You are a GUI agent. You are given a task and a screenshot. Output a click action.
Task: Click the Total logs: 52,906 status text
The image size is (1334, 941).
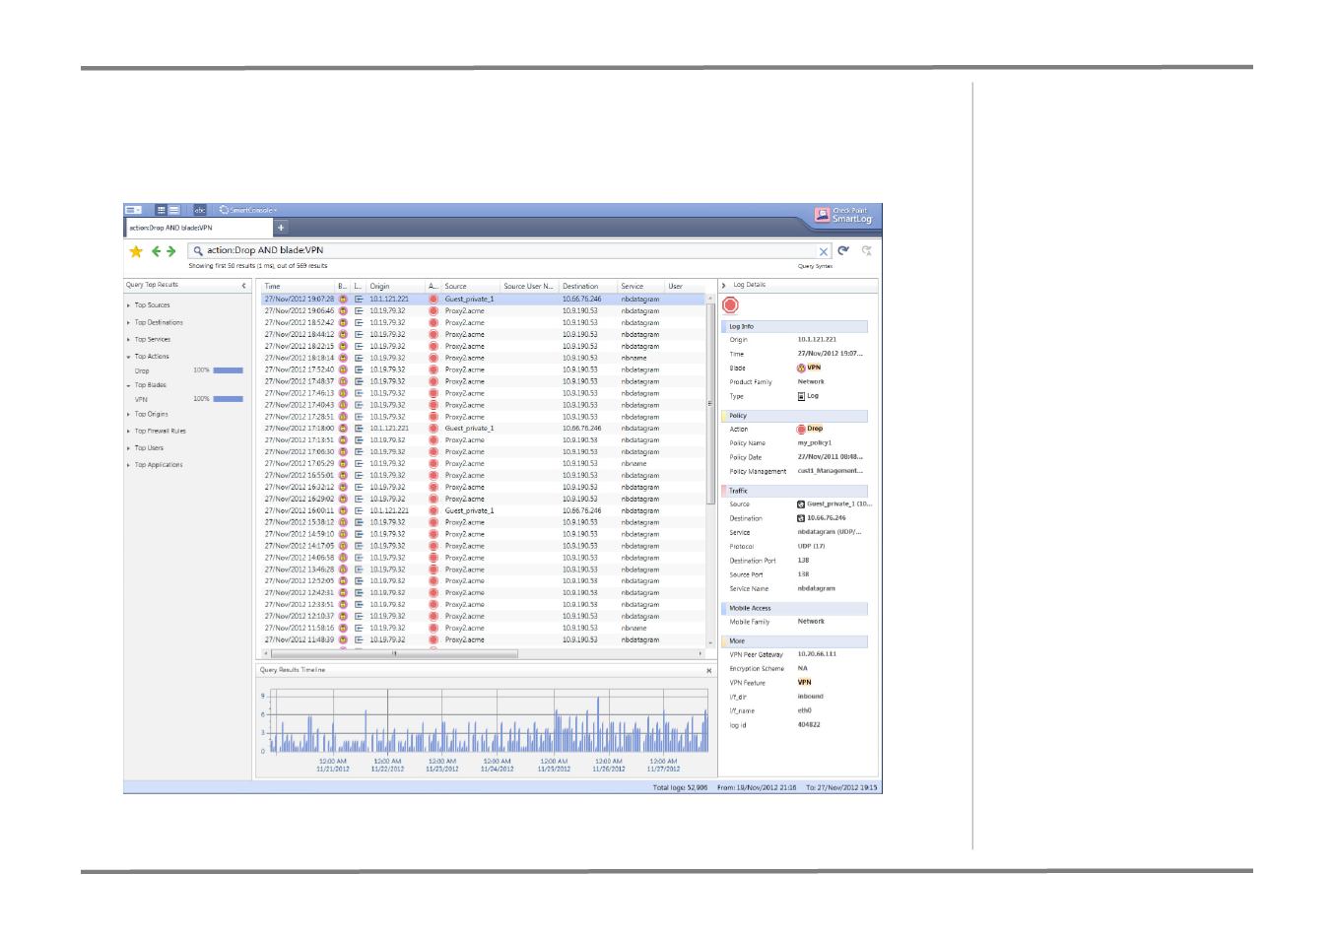[x=680, y=788]
